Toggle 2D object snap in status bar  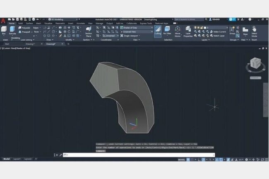(x=221, y=160)
